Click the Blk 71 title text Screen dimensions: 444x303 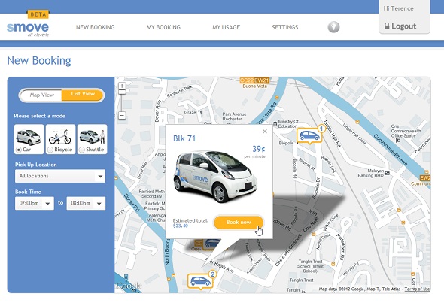tap(184, 138)
